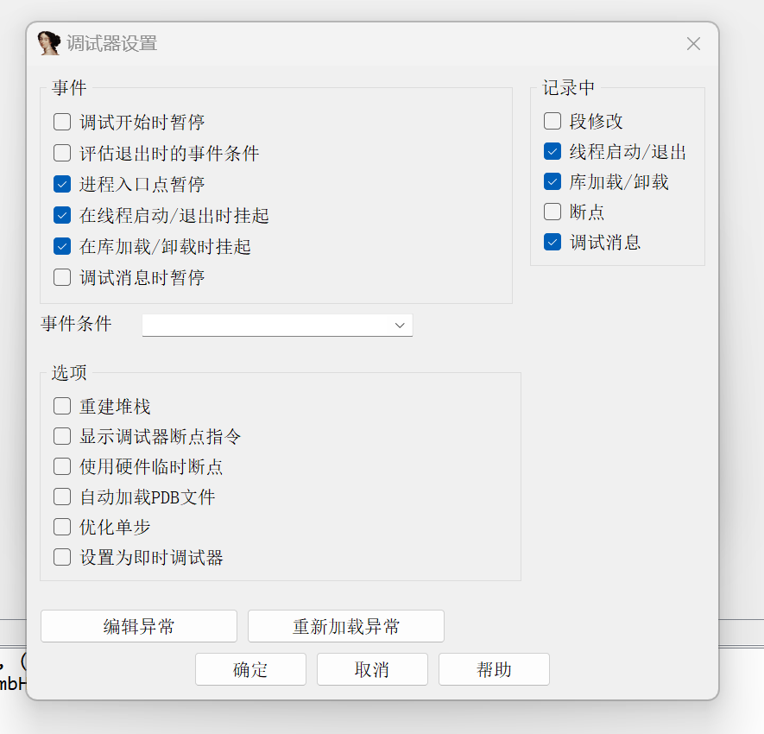Disable 在线程启动/退出时挂起 option

tap(61, 215)
